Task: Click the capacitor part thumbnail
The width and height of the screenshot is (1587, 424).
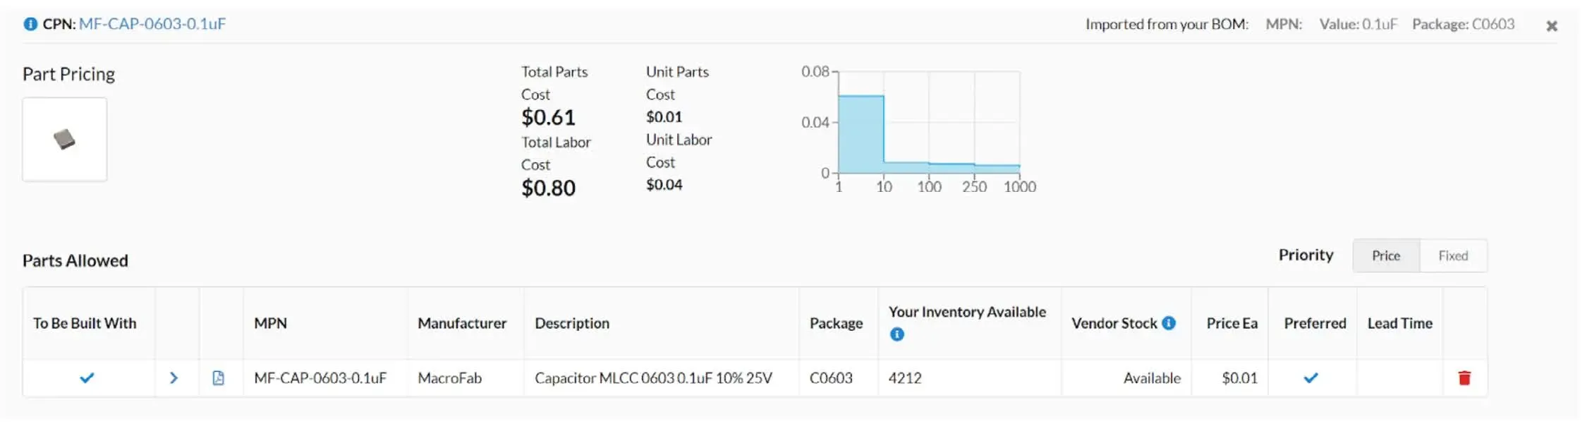Action: tap(65, 140)
